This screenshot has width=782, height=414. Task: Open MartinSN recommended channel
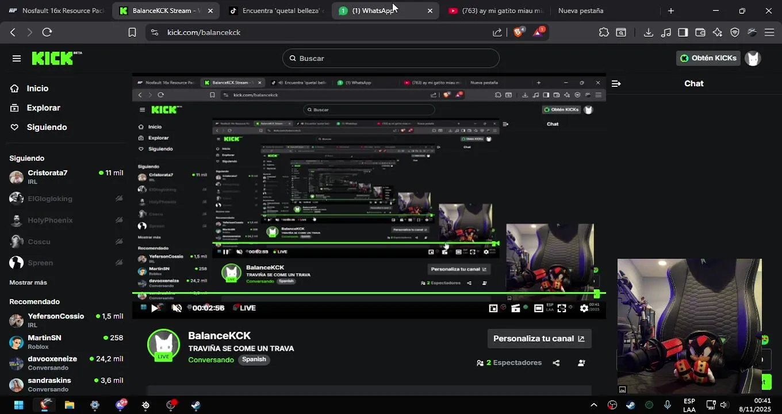coord(66,342)
